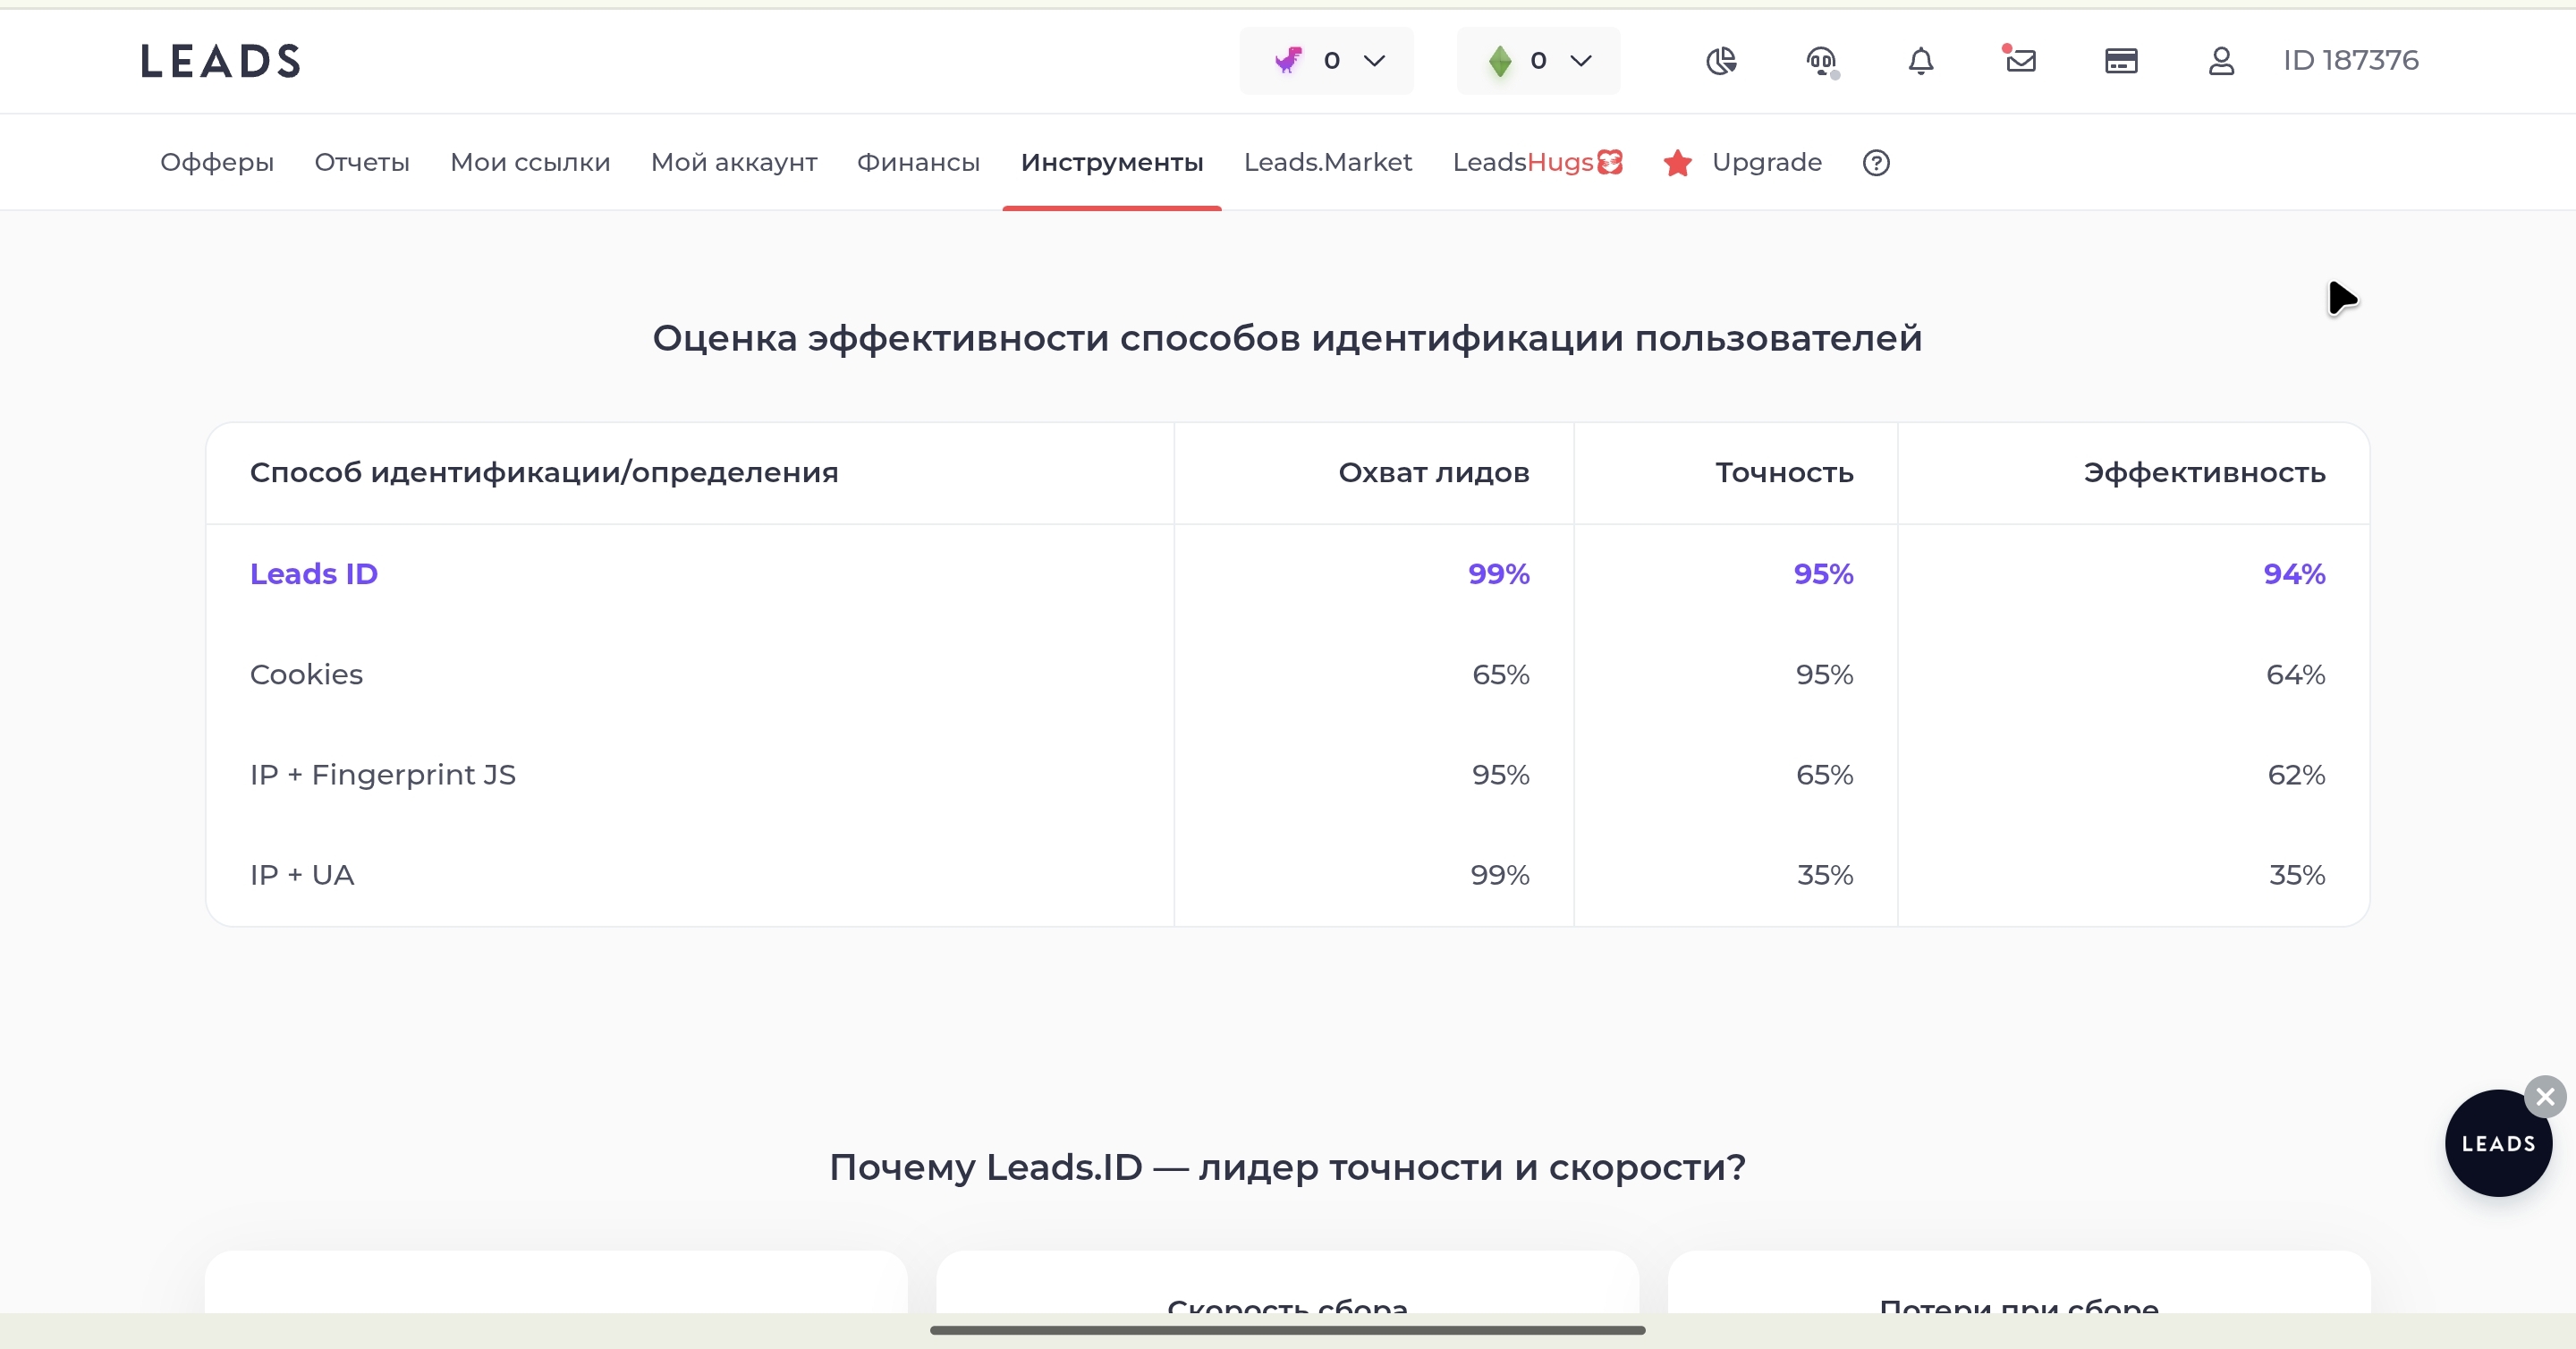Open the notifications bell

1921,61
